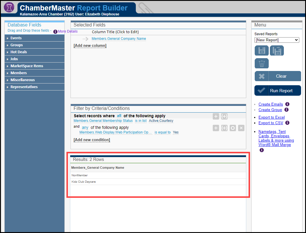
Task: Click the {+} add group icon in the second filter row
Action: (224, 128)
